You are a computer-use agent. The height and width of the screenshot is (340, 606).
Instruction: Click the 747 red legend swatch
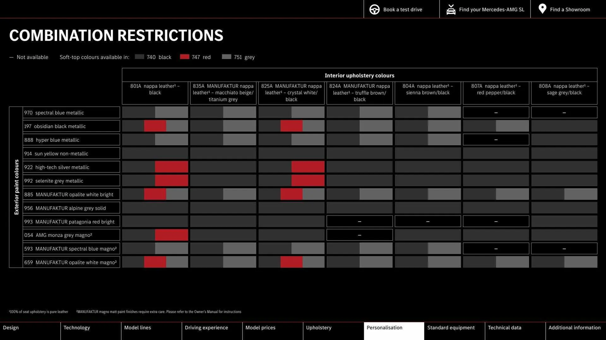coord(185,57)
